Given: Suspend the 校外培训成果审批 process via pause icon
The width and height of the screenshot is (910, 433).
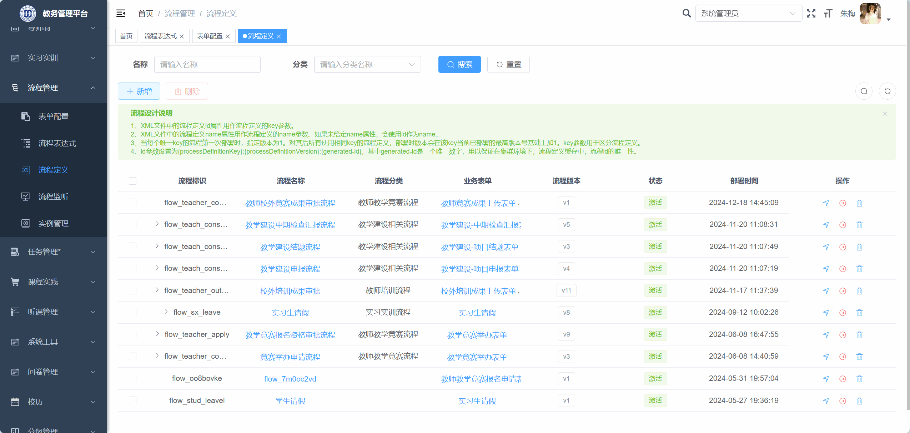Looking at the screenshot, I should pos(843,291).
